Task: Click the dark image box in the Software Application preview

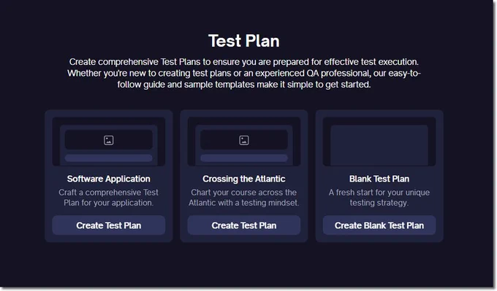Action: (x=109, y=139)
